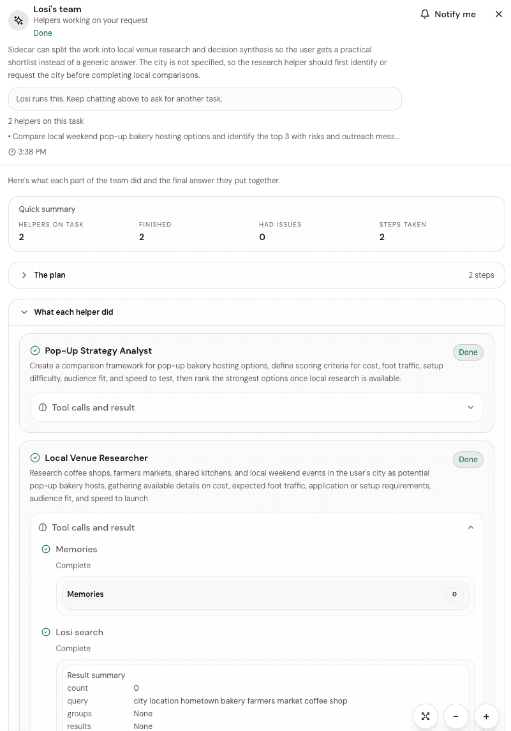This screenshot has height=731, width=511.
Task: Click the Memories step check icon
Action: click(46, 549)
